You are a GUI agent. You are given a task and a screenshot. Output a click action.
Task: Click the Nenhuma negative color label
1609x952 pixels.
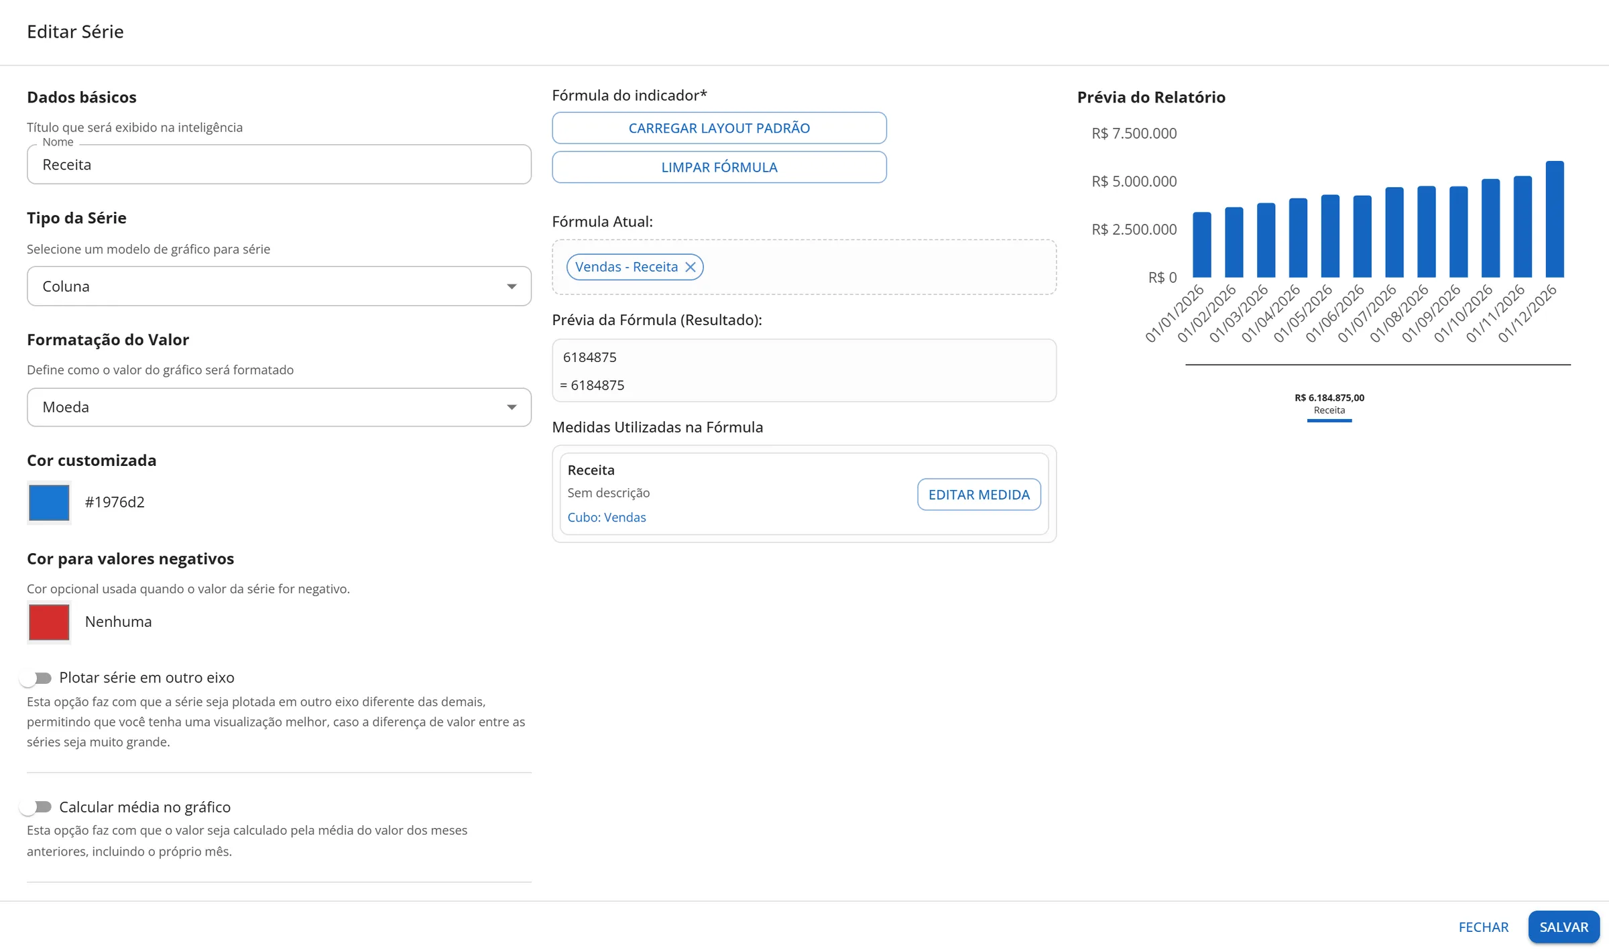coord(118,621)
